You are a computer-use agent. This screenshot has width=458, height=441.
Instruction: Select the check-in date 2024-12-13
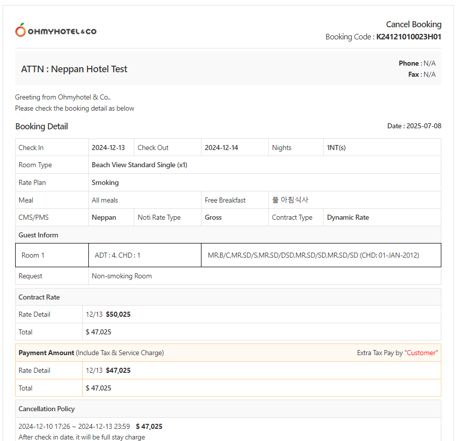tap(108, 148)
